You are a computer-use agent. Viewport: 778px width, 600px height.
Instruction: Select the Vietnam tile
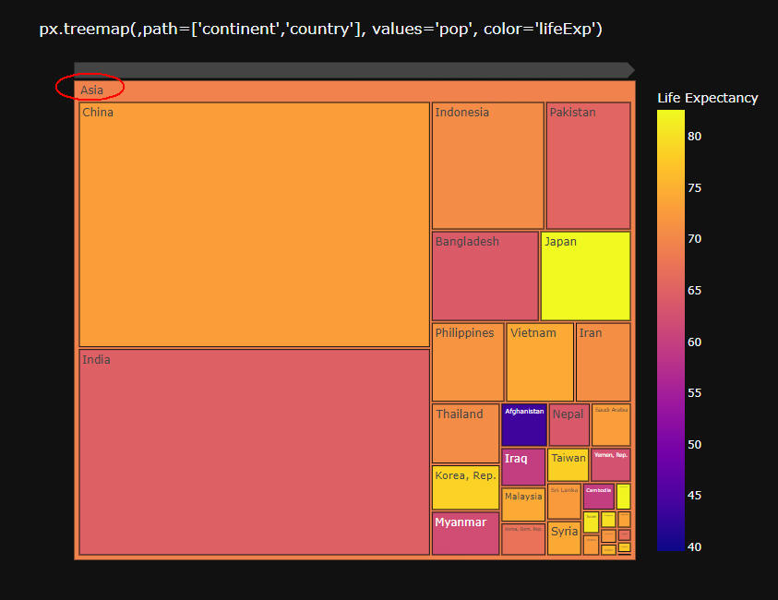coord(540,362)
